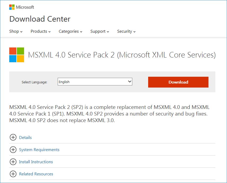Open the System Requirements link
This screenshot has height=183, width=227.
[39, 150]
